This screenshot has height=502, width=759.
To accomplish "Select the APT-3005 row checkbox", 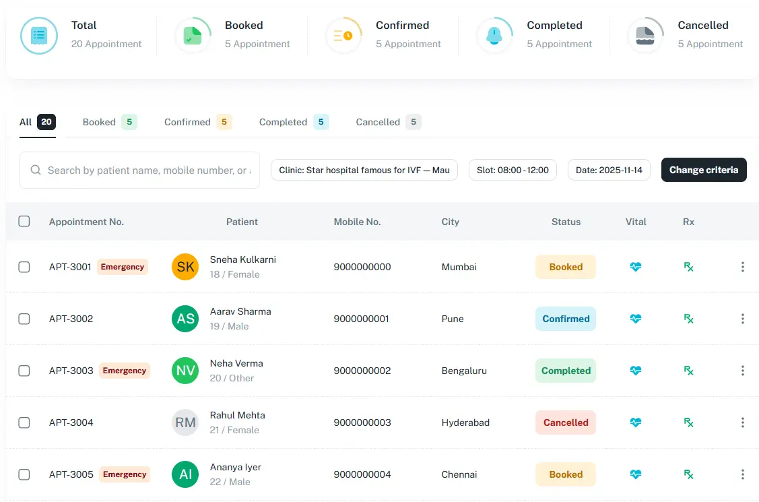I will [x=24, y=474].
